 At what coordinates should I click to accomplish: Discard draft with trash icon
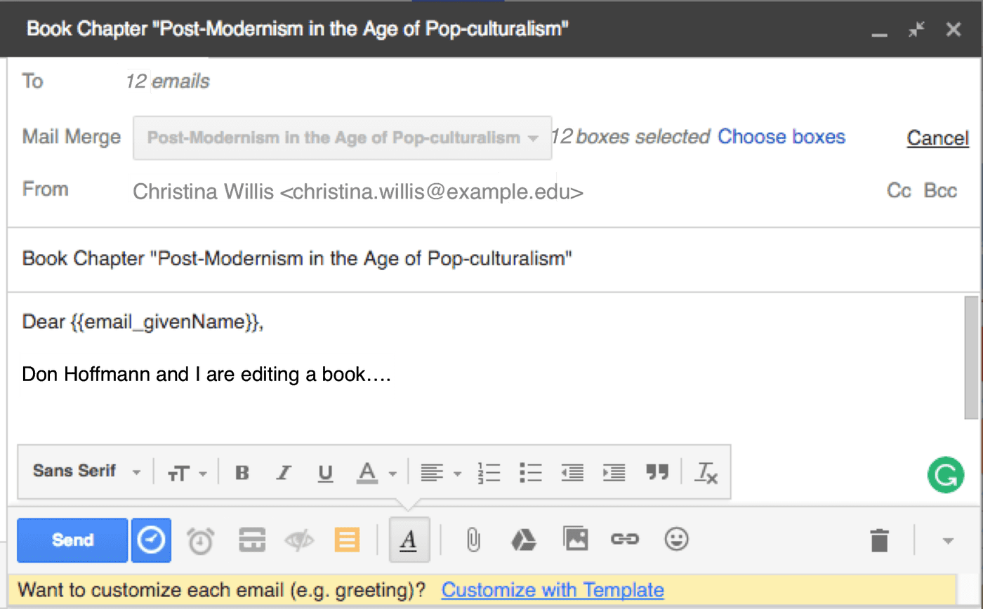click(x=879, y=540)
